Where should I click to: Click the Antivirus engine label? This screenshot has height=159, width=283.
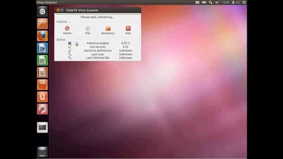click(98, 43)
